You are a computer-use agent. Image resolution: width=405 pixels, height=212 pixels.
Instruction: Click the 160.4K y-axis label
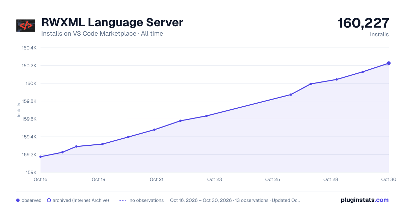[29, 48]
